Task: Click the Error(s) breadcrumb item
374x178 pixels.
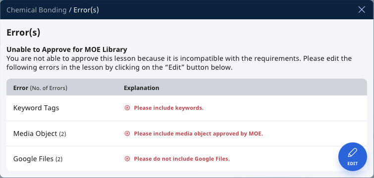Action: pyautogui.click(x=86, y=10)
